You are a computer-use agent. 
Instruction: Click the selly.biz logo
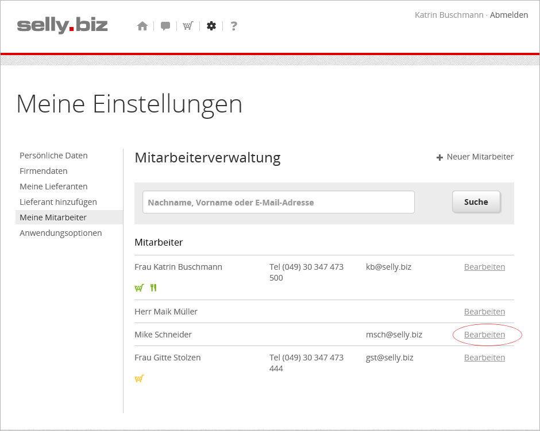pos(62,25)
